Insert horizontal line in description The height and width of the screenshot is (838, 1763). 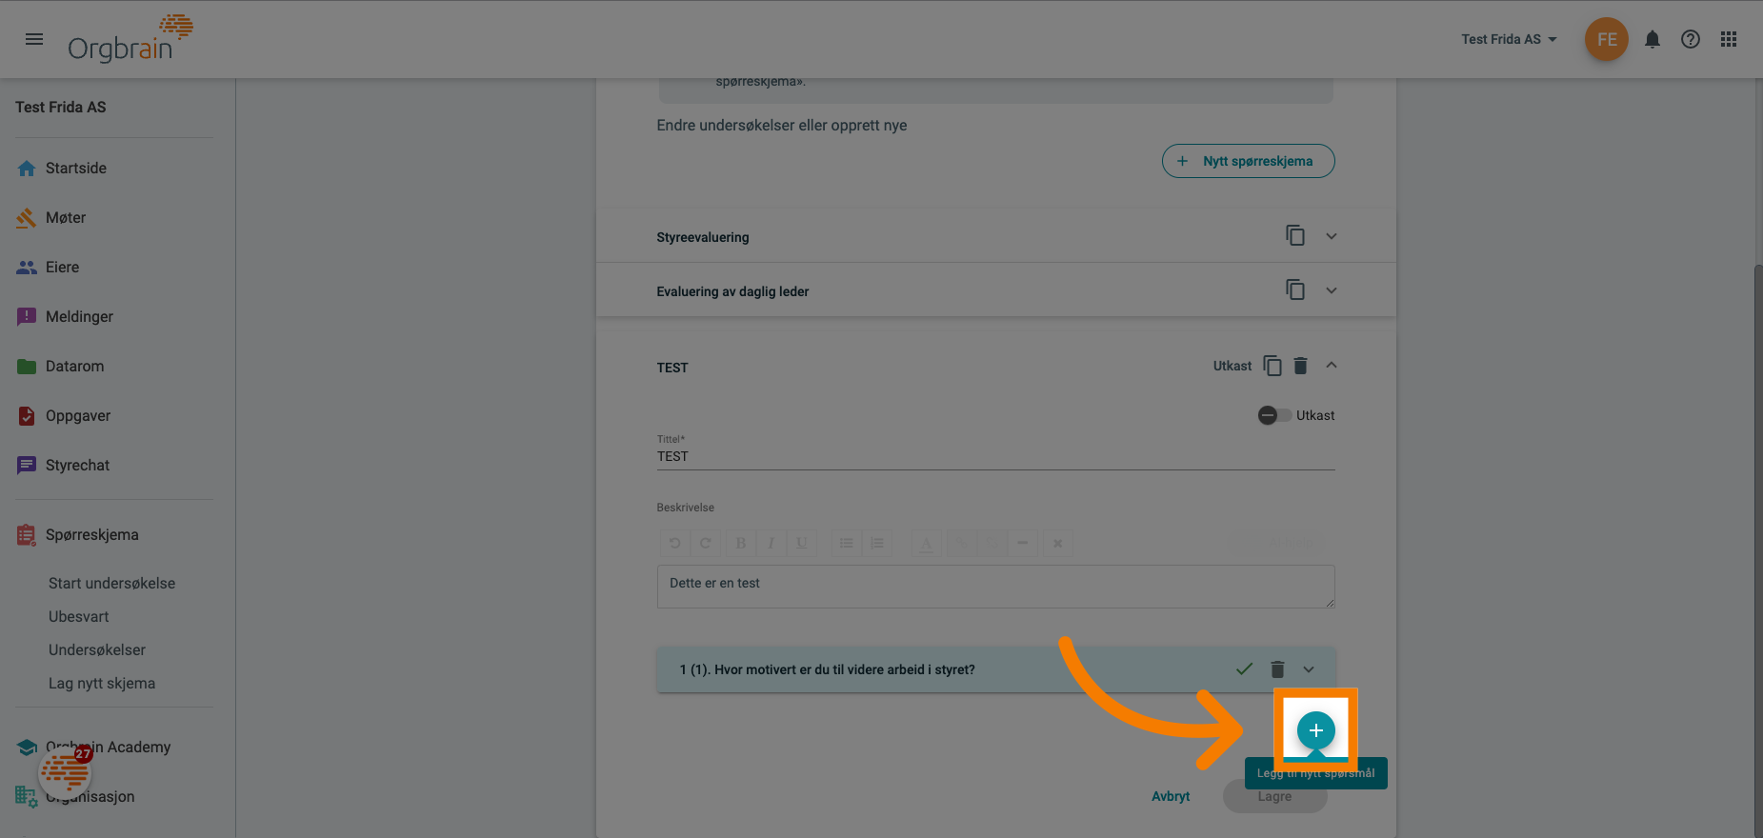click(1022, 543)
